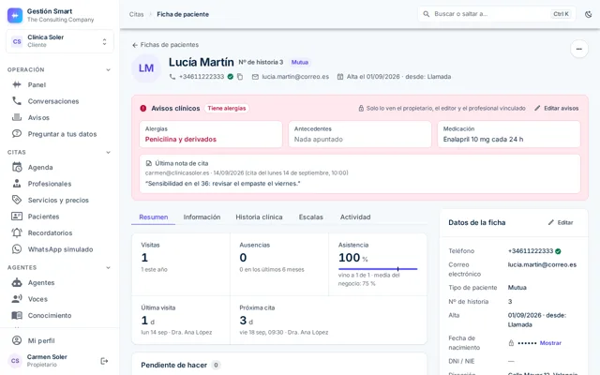Click Mostrar to reveal birth date
Image resolution: width=600 pixels, height=375 pixels.
pyautogui.click(x=550, y=343)
